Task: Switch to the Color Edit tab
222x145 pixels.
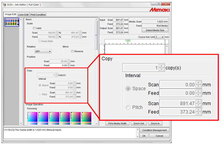Action: coord(23,15)
